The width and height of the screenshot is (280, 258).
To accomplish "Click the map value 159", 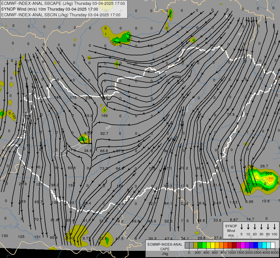I will click(72, 185).
